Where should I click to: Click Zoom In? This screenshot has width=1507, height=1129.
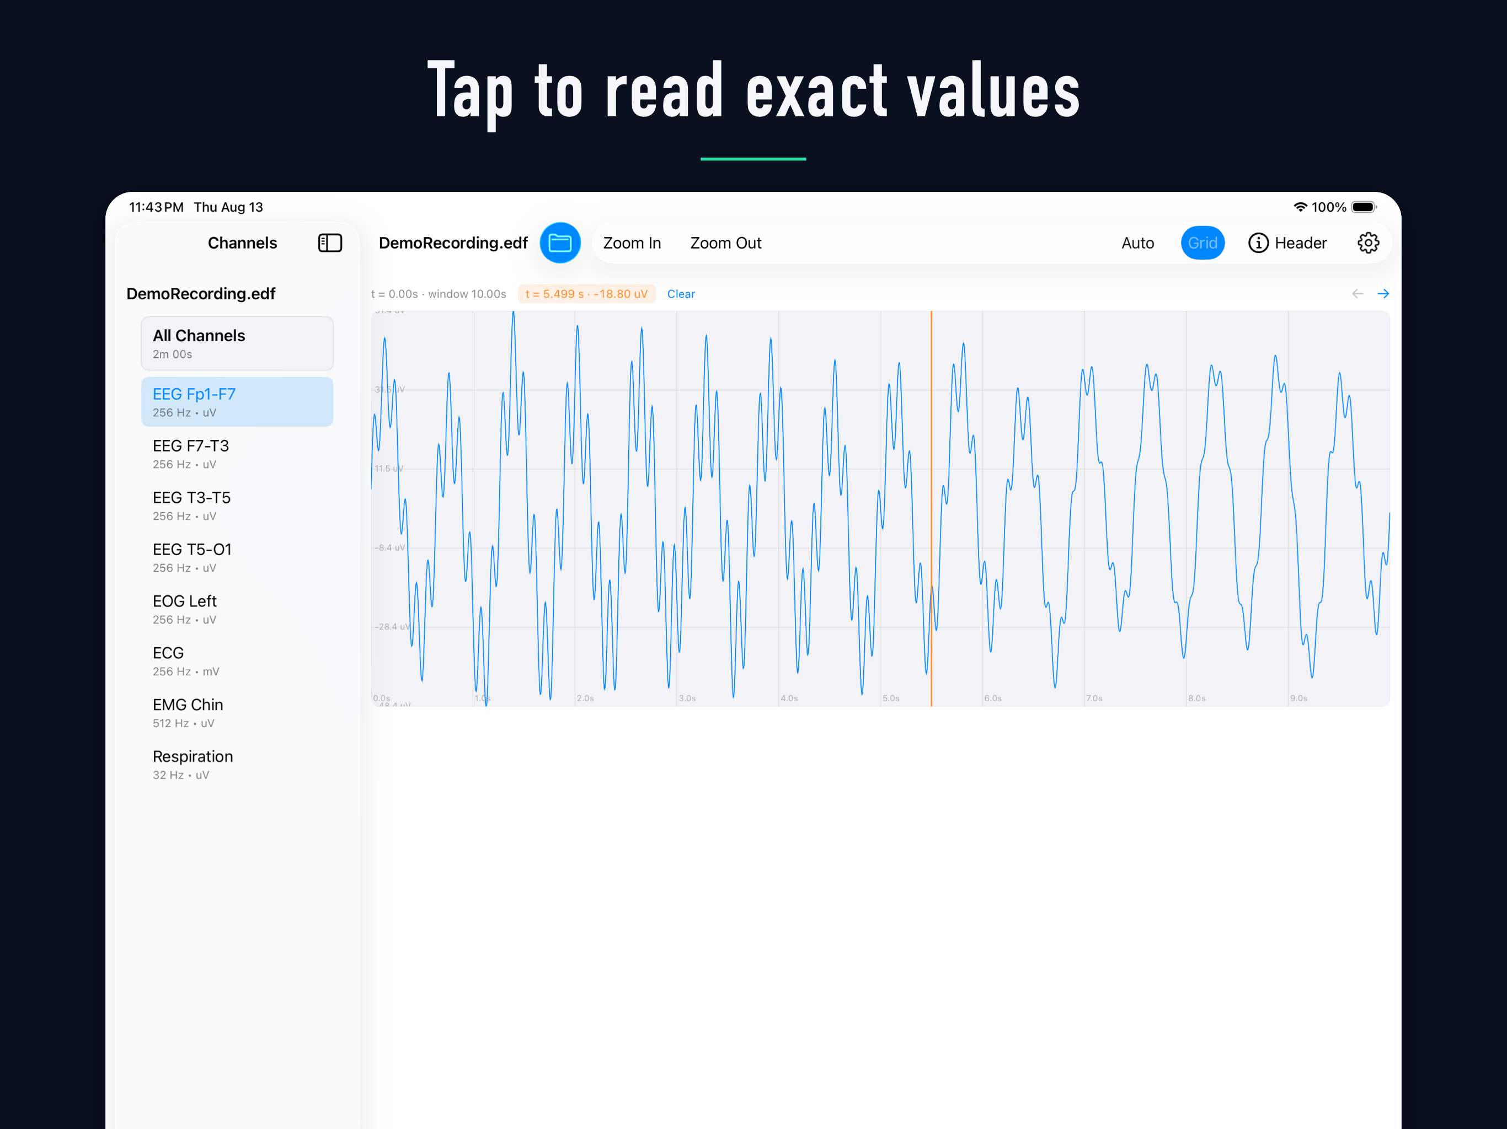click(632, 243)
